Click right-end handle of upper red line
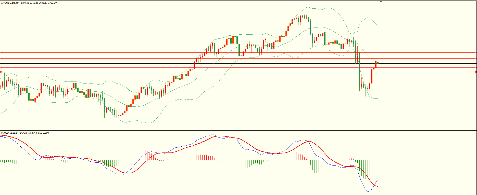Viewport: 477px width, 195px height. [x=476, y=52]
